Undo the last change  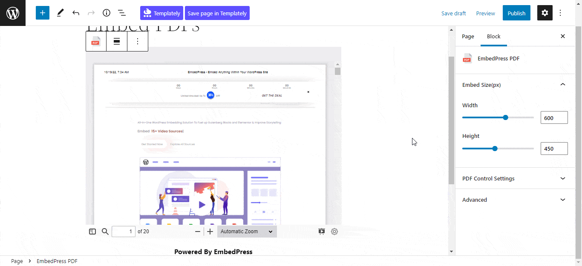tap(76, 13)
